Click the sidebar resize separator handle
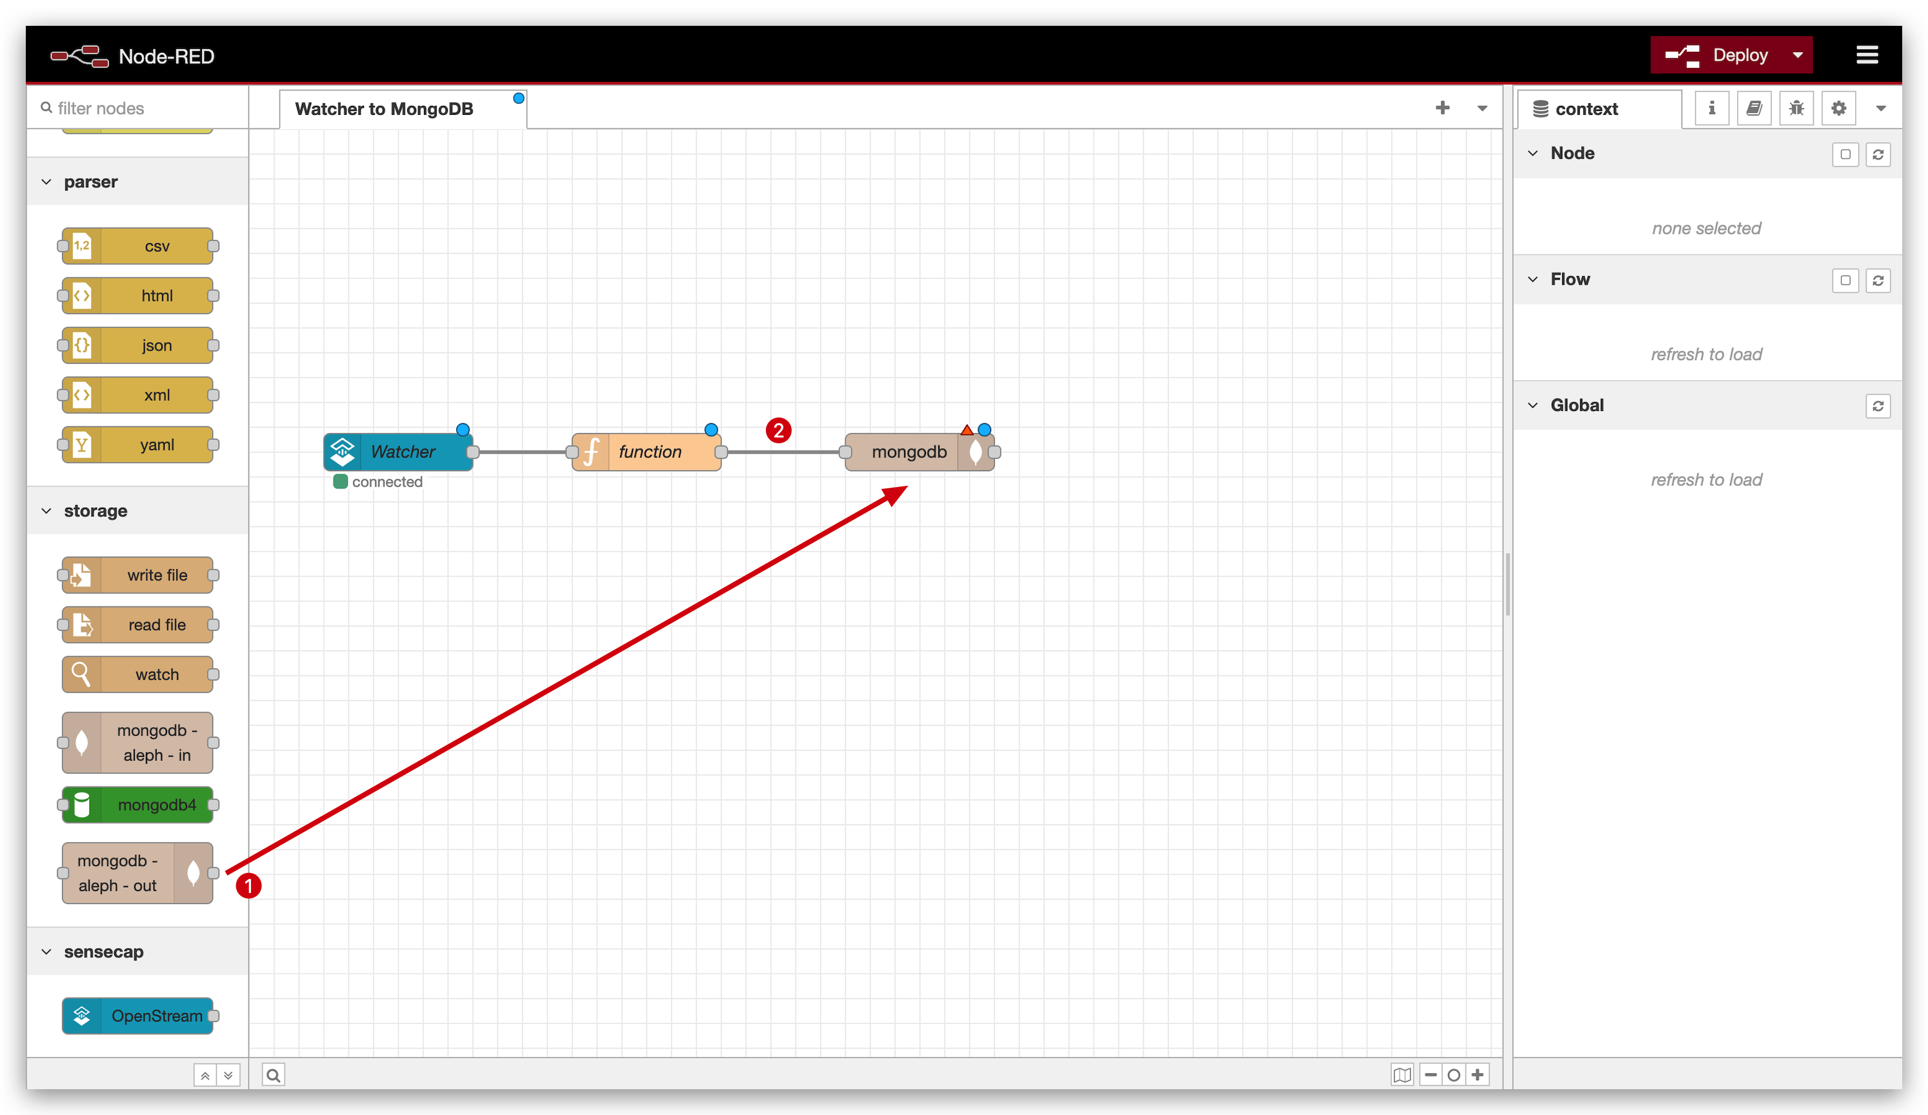The image size is (1928, 1115). 1507,584
